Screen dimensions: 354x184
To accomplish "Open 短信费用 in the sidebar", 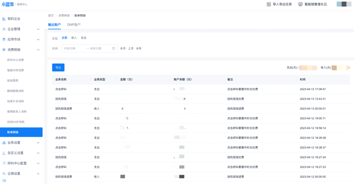I will [13, 81].
